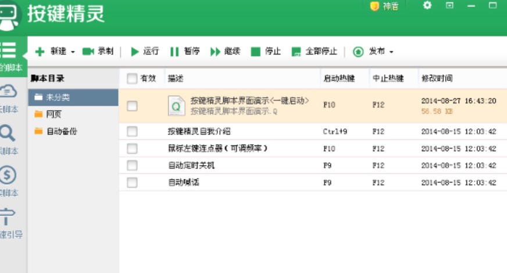Start recording with the 录制 camera icon
Image resolution: width=507 pixels, height=273 pixels.
(88, 52)
